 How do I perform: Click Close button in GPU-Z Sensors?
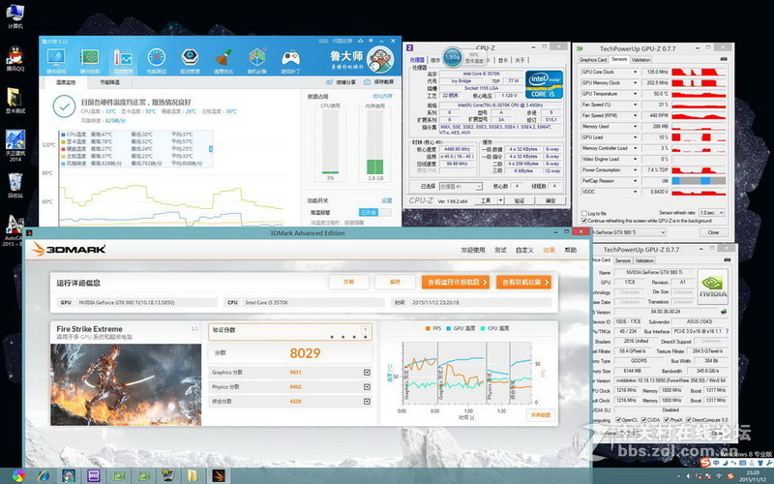(x=713, y=232)
